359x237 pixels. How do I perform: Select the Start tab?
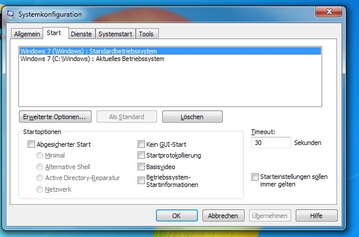[x=56, y=33]
